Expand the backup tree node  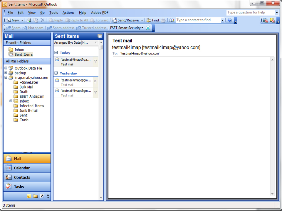6,73
